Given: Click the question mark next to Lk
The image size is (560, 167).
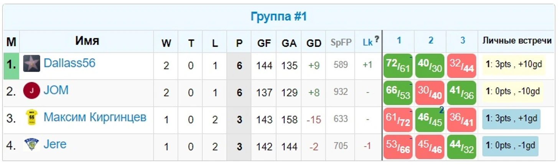Looking at the screenshot, I should 377,39.
